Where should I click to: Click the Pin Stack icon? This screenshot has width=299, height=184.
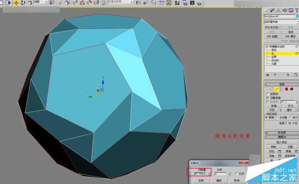(268, 75)
